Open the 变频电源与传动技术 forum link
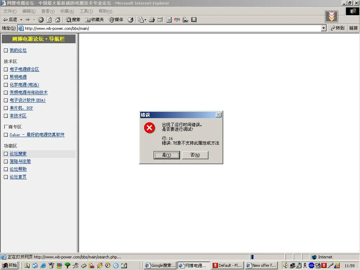The height and width of the screenshot is (270, 360). tap(29, 92)
